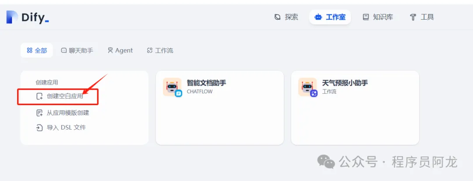Click the 导入 DSL 文件 import icon
Image resolution: width=473 pixels, height=181 pixels.
coord(39,127)
